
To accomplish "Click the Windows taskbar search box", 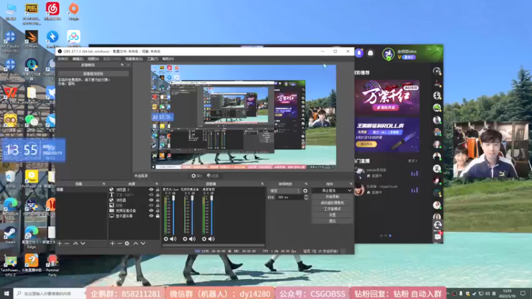I will click(49, 293).
